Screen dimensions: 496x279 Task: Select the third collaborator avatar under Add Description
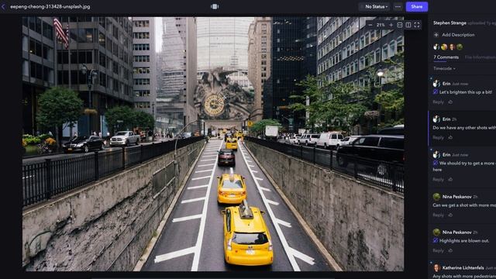point(452,47)
